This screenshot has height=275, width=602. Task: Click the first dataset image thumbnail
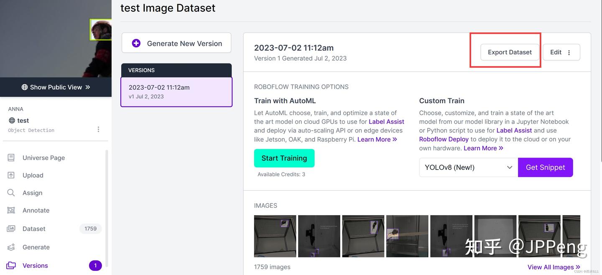(275, 236)
